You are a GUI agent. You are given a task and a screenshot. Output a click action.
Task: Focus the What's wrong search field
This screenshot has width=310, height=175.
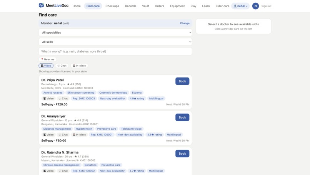coord(115,51)
